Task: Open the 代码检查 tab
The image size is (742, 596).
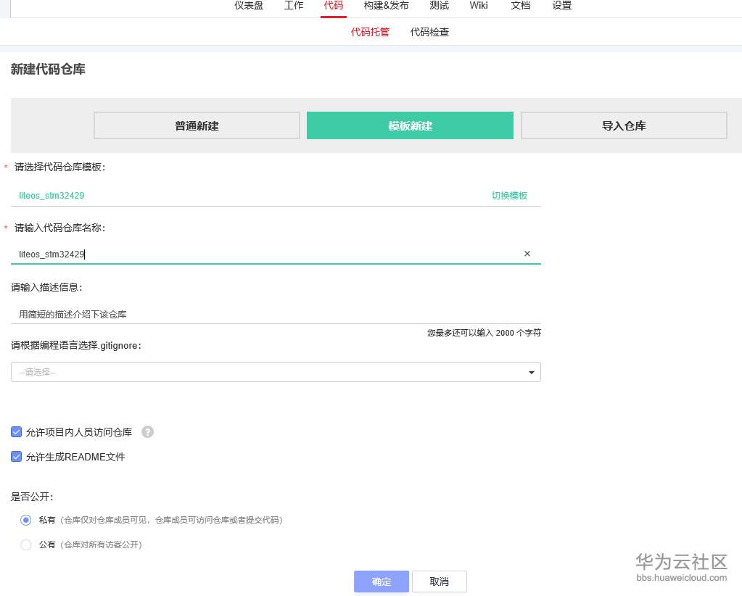Action: click(x=429, y=32)
